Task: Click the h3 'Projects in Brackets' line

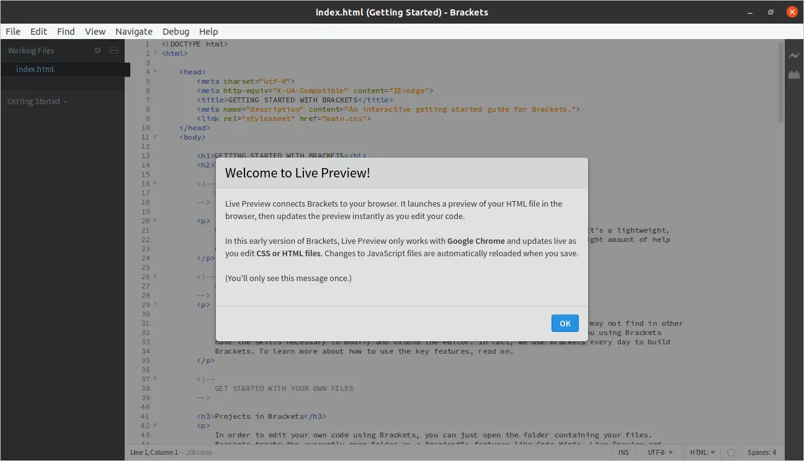Action: [262, 416]
